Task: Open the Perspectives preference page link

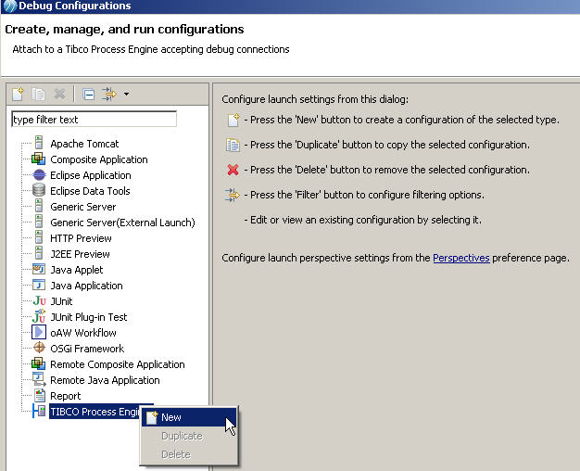Action: coord(461,258)
